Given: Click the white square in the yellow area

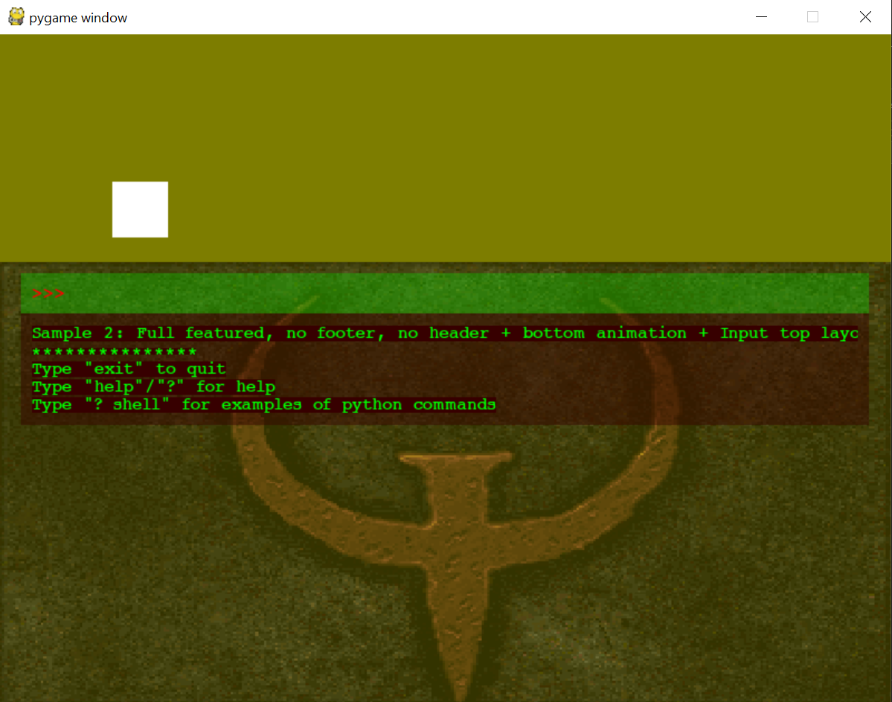Looking at the screenshot, I should click(x=140, y=209).
